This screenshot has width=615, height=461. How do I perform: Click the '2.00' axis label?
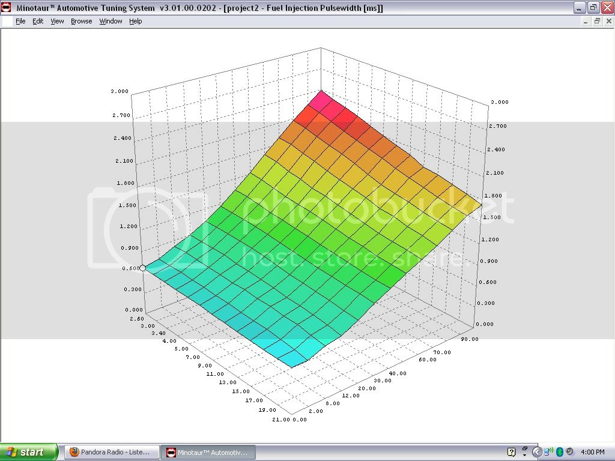pos(316,411)
